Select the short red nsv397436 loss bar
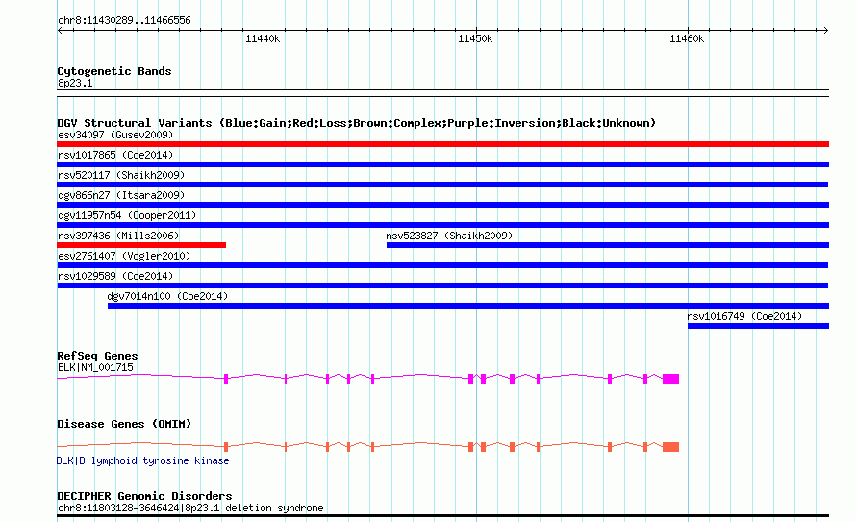 [141, 245]
